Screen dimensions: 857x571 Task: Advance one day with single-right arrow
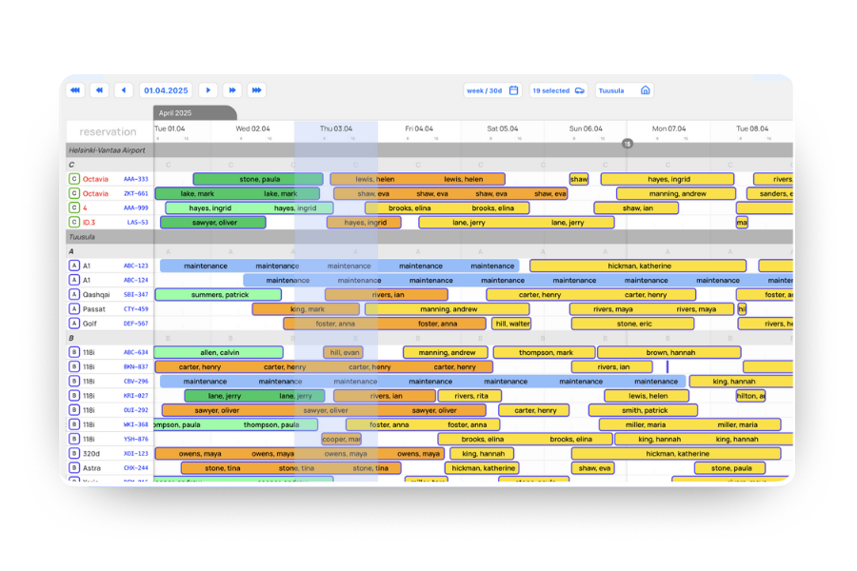[208, 90]
